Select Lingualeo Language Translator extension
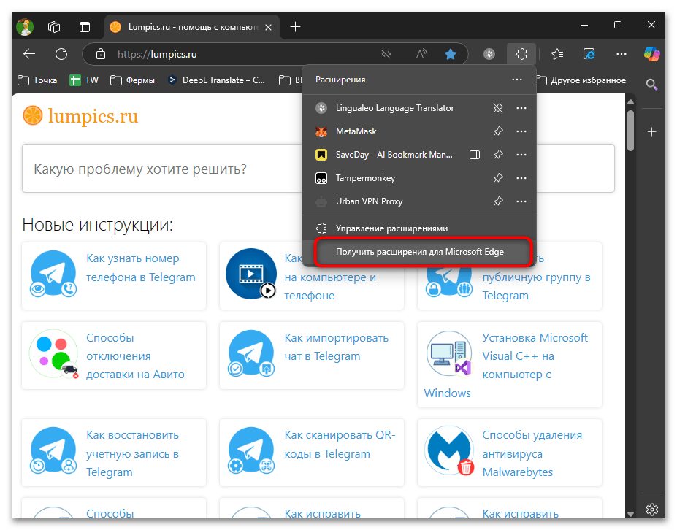Viewport: 677px width, 530px height. pos(395,108)
